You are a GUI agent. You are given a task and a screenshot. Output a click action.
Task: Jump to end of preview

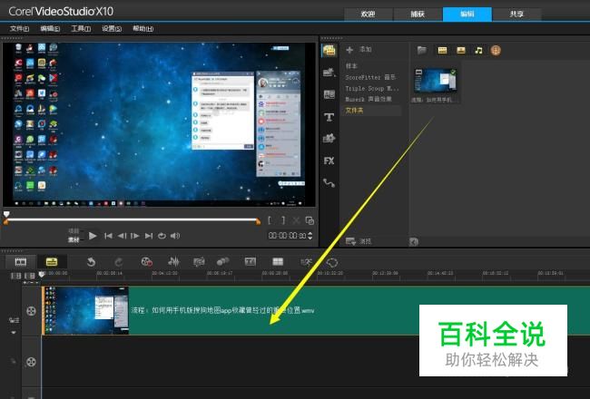(x=149, y=236)
